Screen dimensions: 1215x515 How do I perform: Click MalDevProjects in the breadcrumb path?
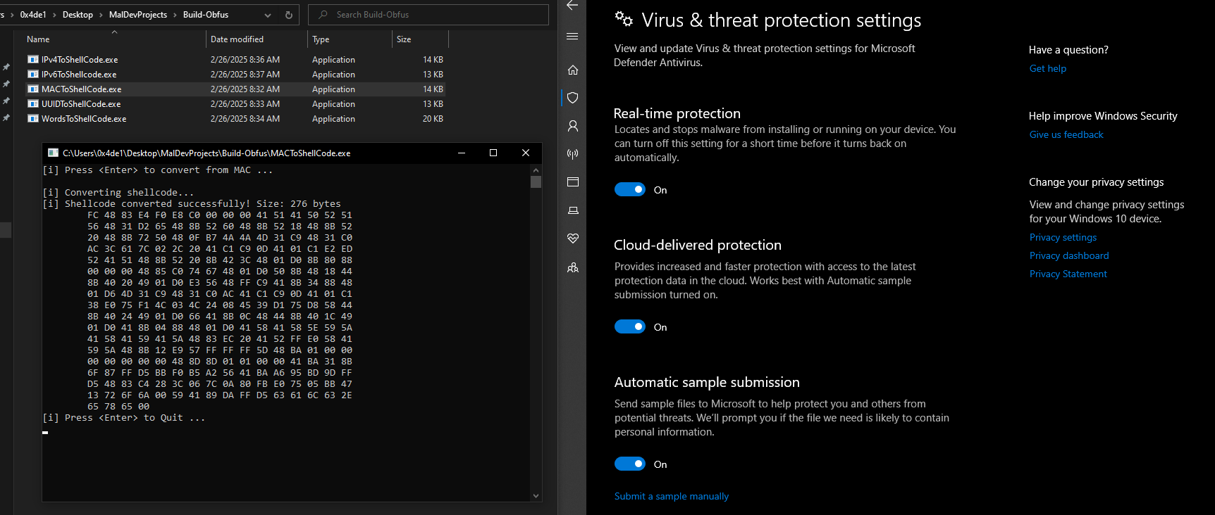tap(138, 15)
